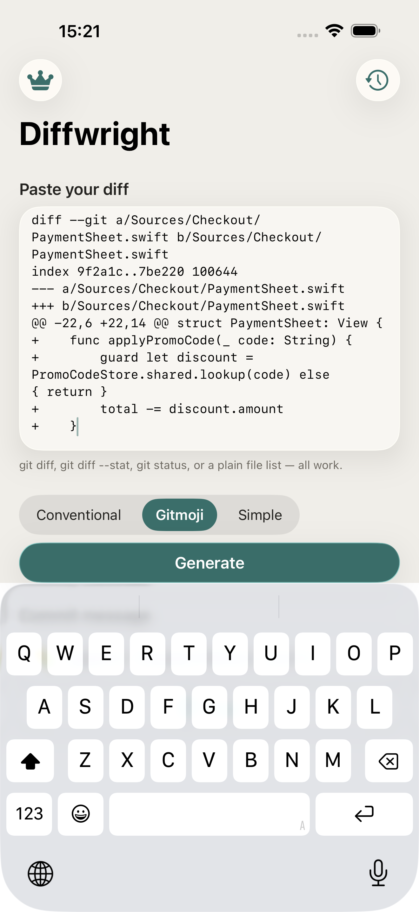Tap the D key
This screenshot has height=912, width=419.
[127, 707]
